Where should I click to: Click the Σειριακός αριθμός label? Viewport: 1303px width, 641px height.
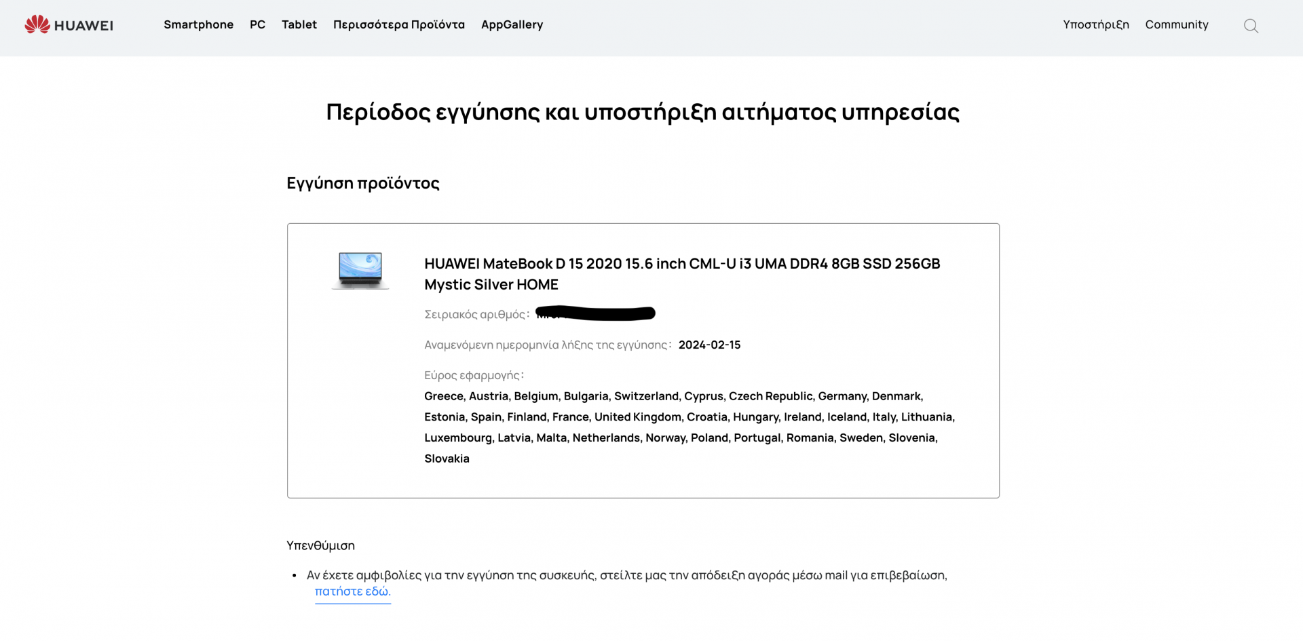coord(477,314)
